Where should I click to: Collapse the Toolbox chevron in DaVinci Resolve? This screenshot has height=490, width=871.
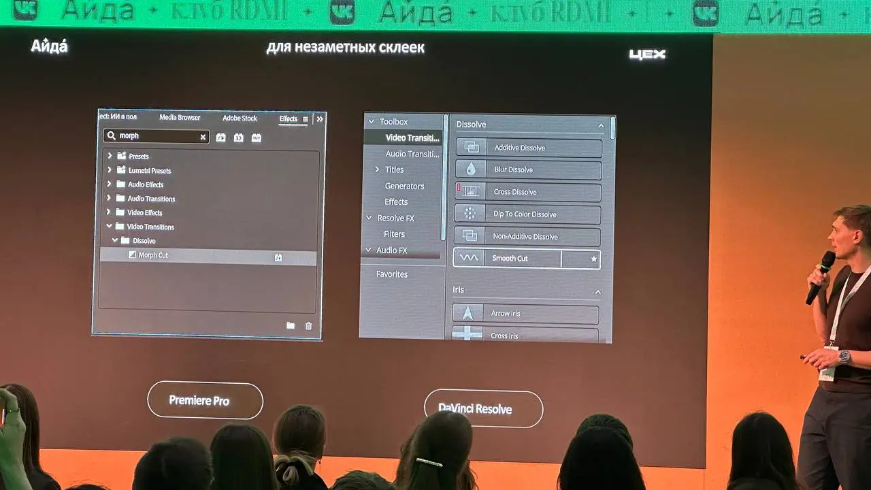[x=371, y=122]
